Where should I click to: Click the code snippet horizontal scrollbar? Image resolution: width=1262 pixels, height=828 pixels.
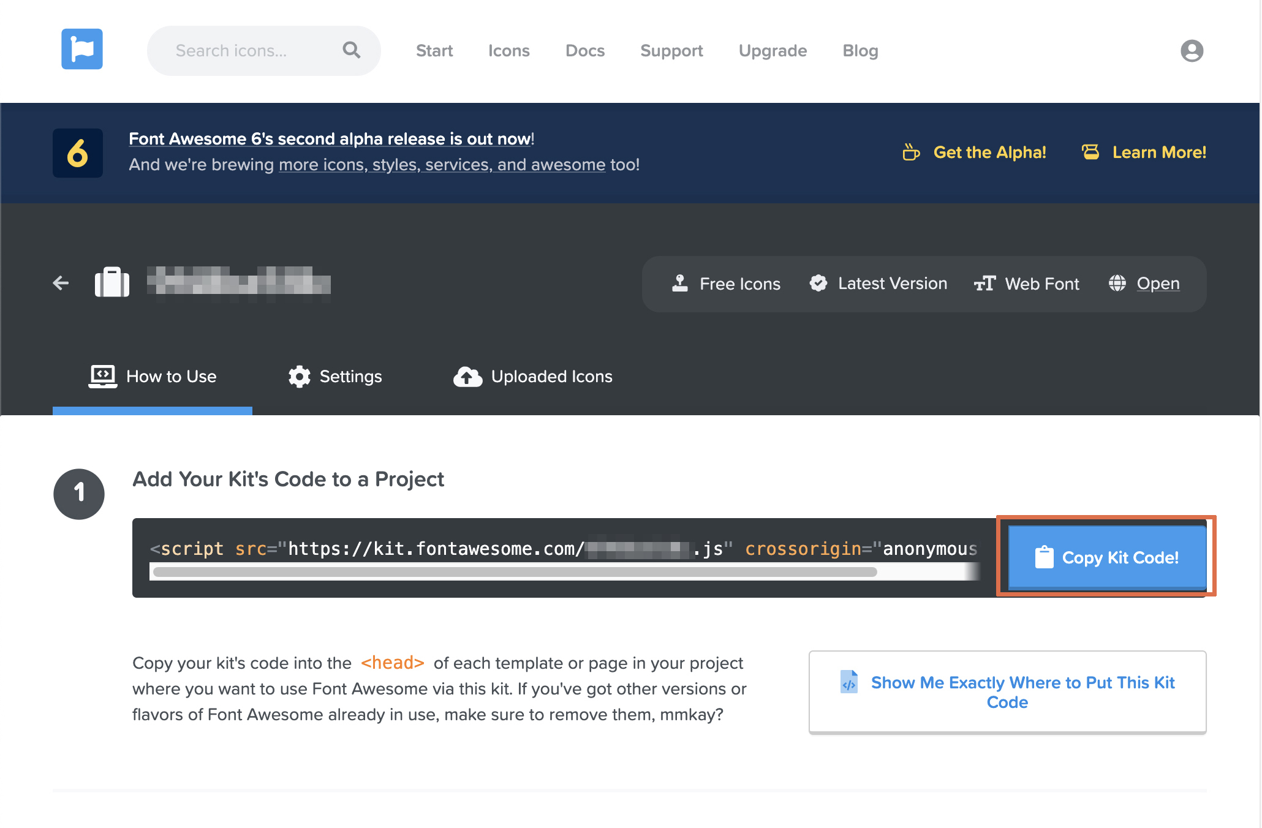coord(515,572)
